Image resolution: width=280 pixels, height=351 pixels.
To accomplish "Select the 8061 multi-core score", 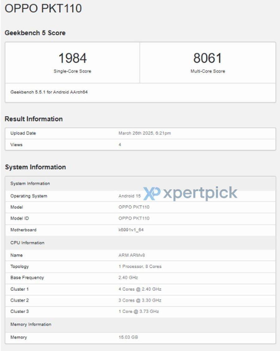I will point(208,58).
